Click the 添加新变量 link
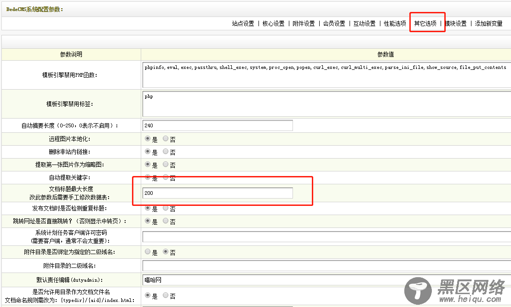 click(x=488, y=23)
